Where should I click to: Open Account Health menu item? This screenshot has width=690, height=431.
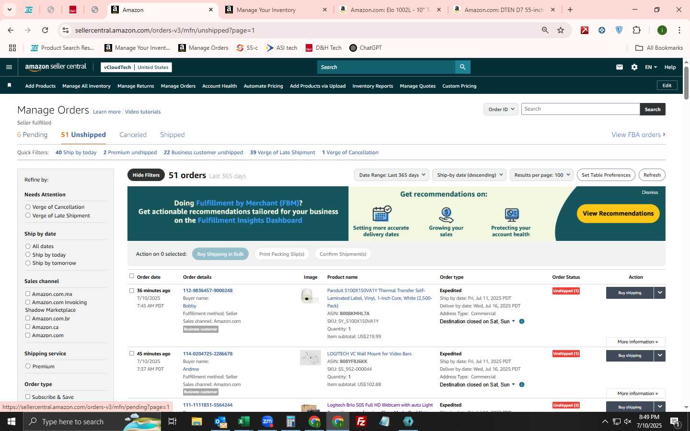[x=219, y=86]
